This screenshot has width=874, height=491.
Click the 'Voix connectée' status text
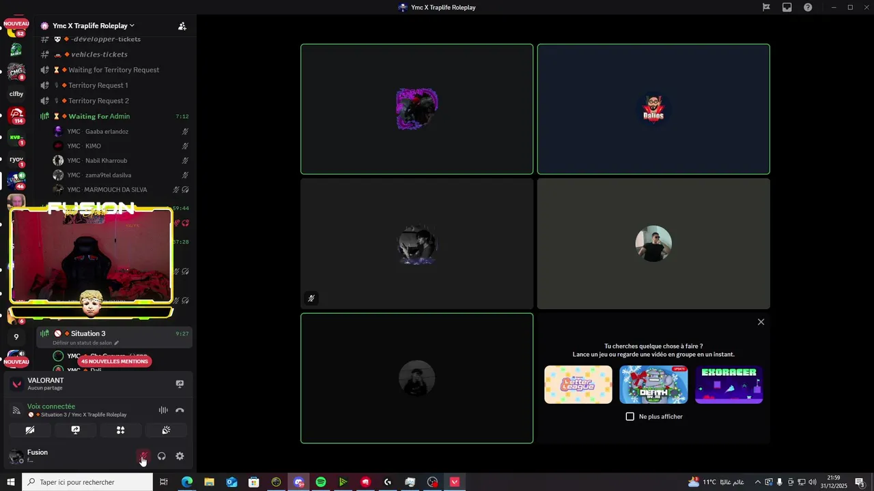point(51,406)
